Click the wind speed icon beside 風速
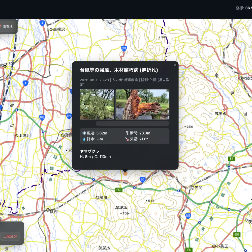 (x=84, y=133)
